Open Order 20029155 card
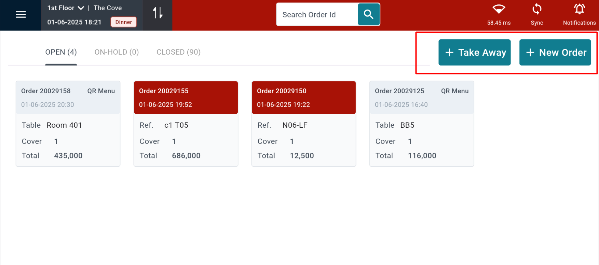Viewport: 599px width, 265px height. coord(186,124)
